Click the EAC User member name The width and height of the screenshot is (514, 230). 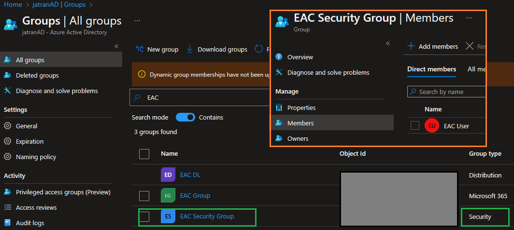click(457, 126)
